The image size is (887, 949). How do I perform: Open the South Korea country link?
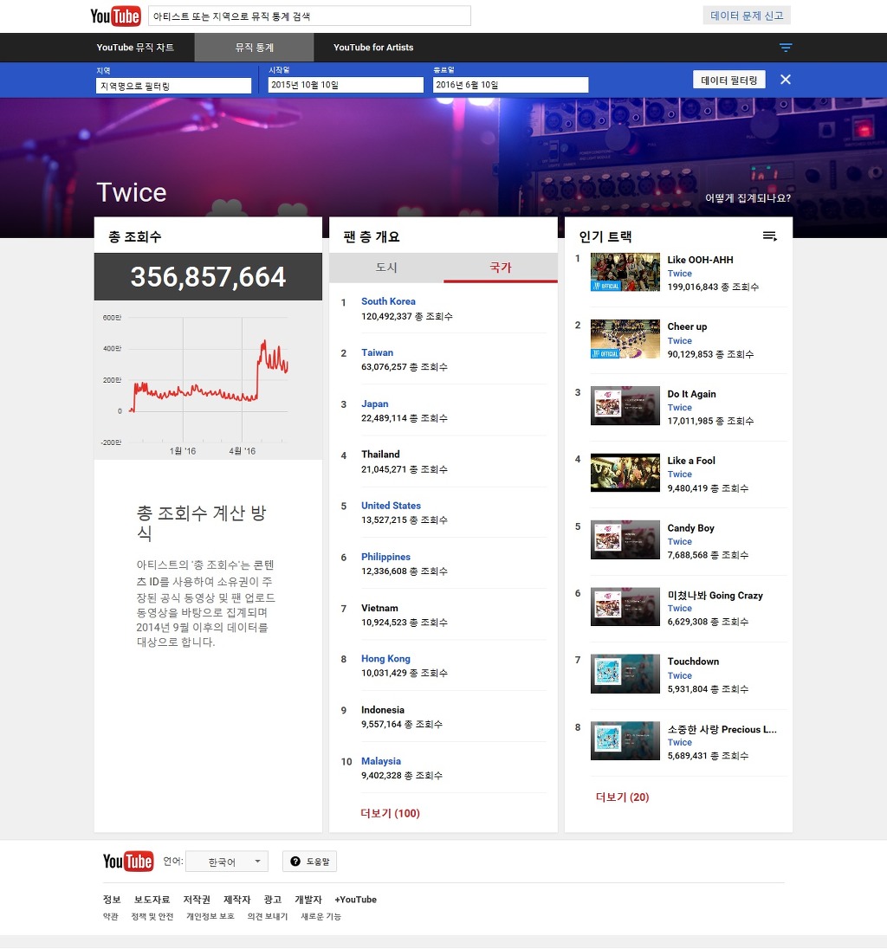coord(388,301)
